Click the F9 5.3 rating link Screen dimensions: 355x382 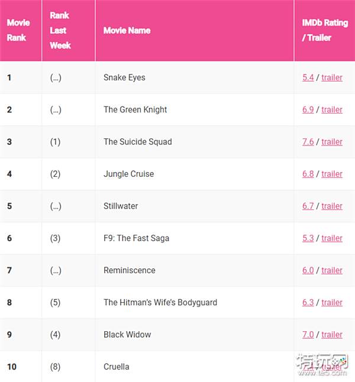(x=308, y=238)
